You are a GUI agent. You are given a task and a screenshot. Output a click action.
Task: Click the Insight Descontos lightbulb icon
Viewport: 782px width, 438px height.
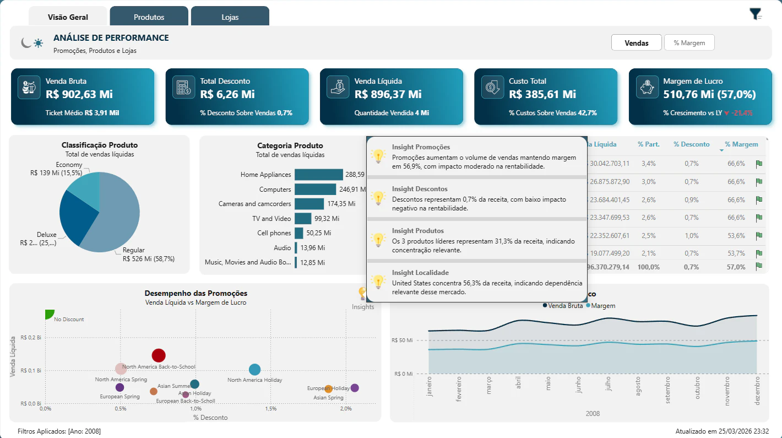(378, 198)
